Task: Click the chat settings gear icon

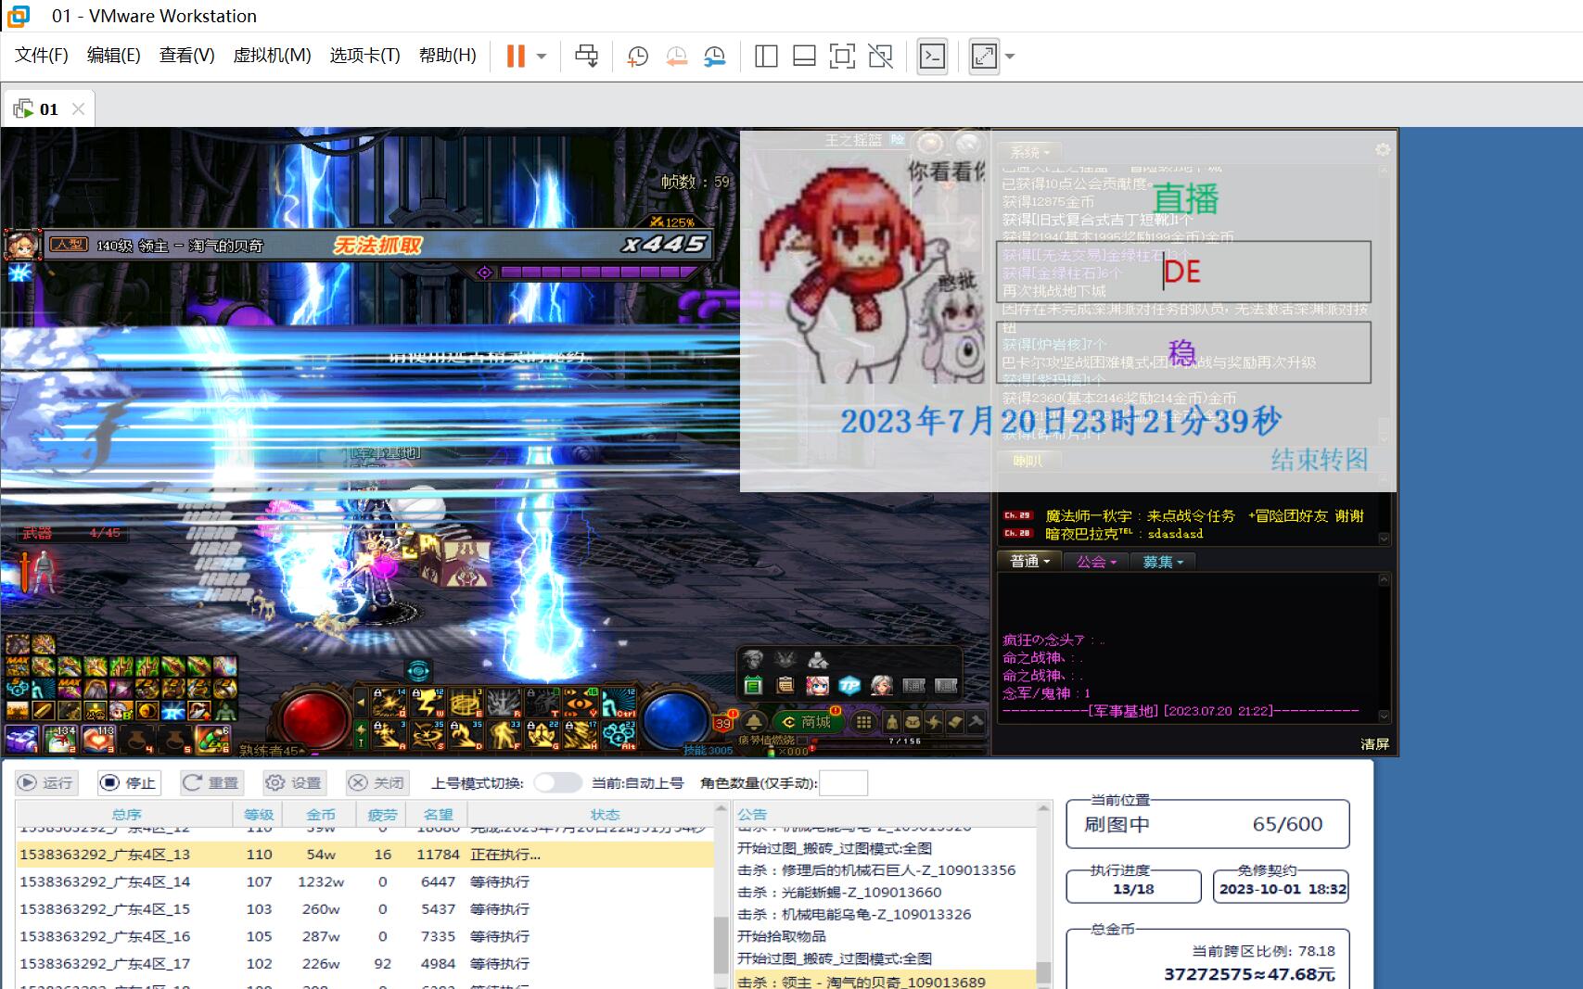Action: click(x=1382, y=149)
